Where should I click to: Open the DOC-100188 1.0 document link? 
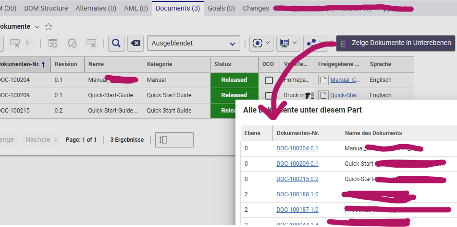[297, 194]
